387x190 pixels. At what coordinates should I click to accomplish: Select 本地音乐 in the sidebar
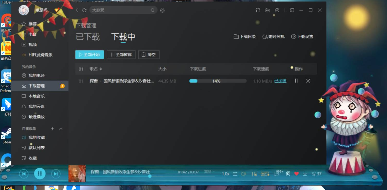pos(36,96)
